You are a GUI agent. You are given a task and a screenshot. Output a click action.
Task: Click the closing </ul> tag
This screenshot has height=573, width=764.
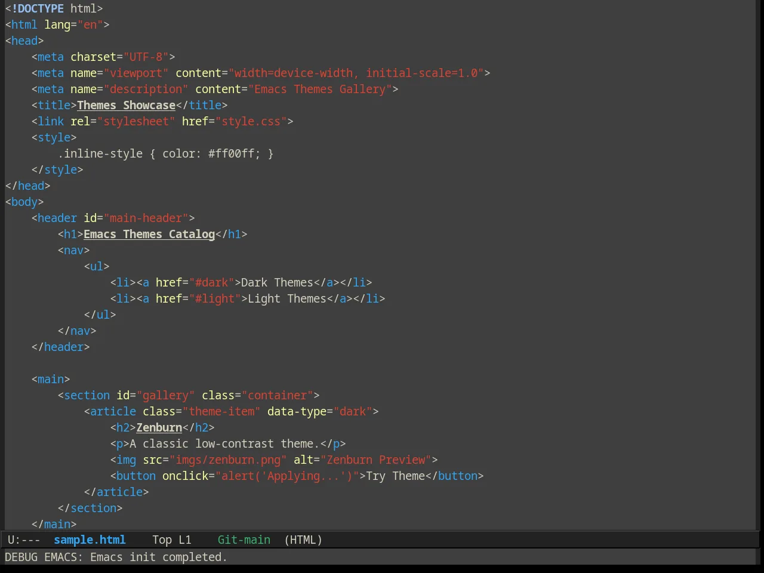tap(100, 315)
